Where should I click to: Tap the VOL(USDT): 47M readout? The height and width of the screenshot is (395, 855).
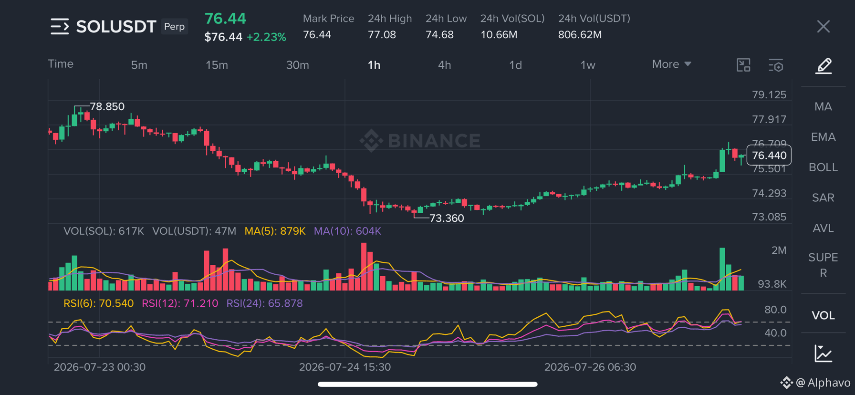194,231
